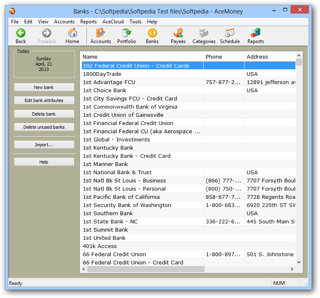Open the Edit menu
Image resolution: width=320 pixels, height=298 pixels.
tap(28, 22)
